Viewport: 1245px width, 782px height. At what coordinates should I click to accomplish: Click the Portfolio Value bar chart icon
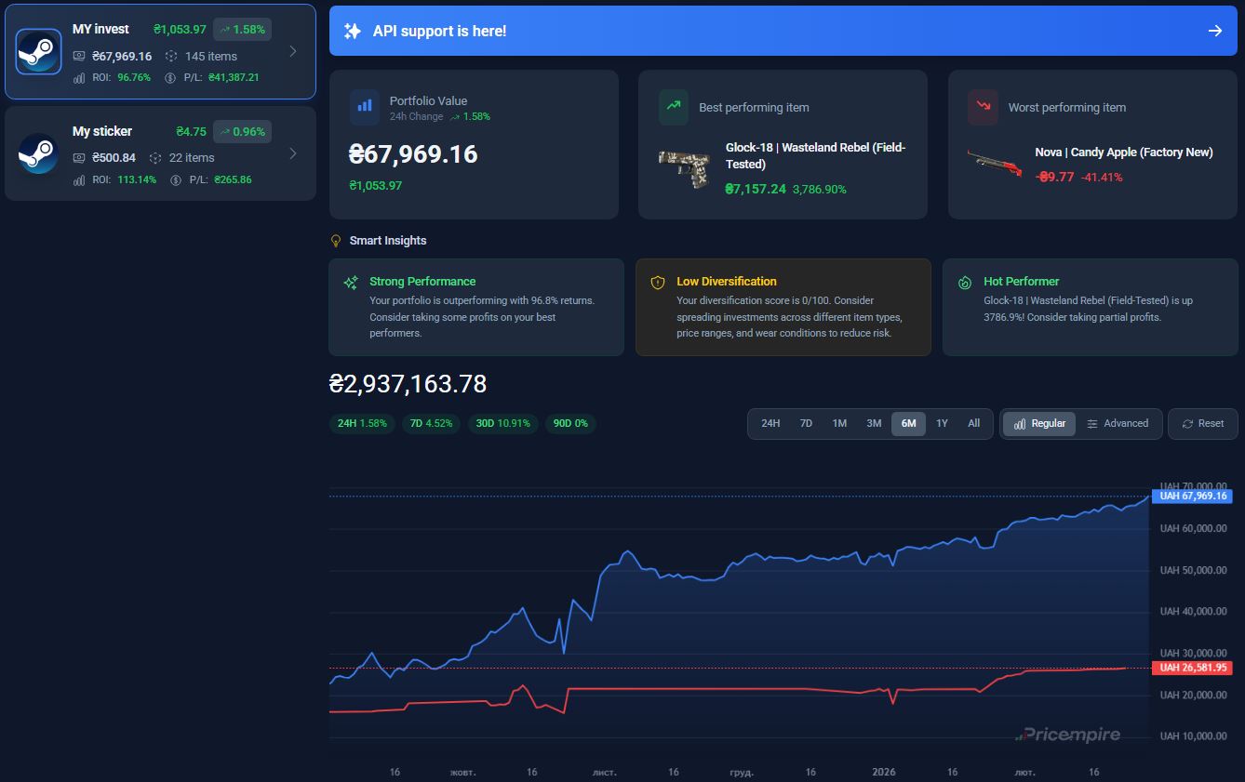point(365,107)
